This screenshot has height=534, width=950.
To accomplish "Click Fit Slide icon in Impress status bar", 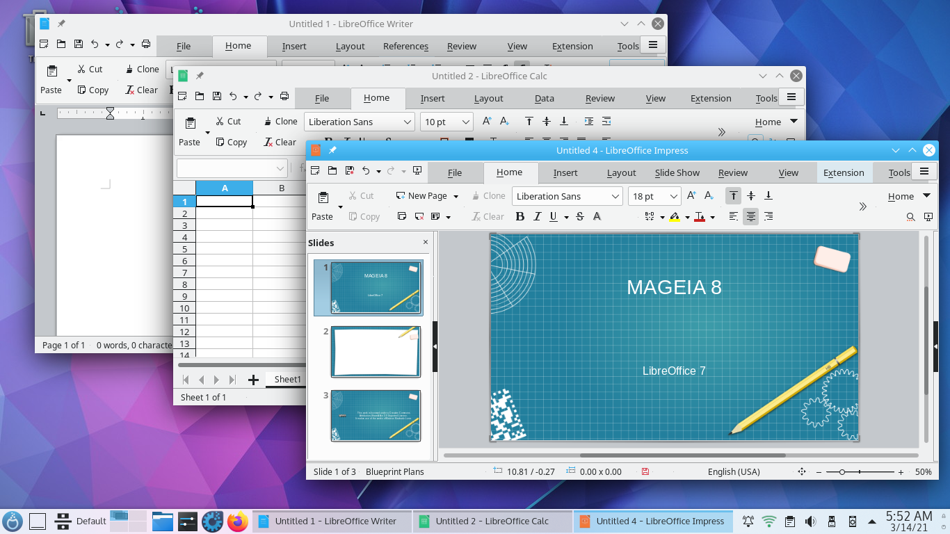I will pos(801,471).
